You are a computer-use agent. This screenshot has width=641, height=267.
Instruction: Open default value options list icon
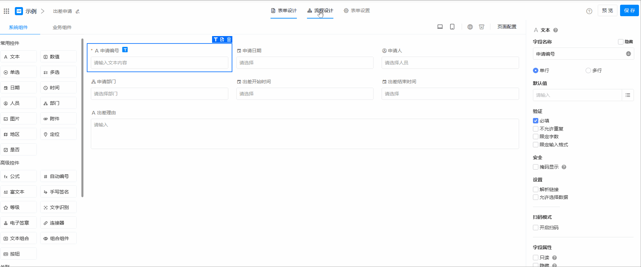point(628,95)
